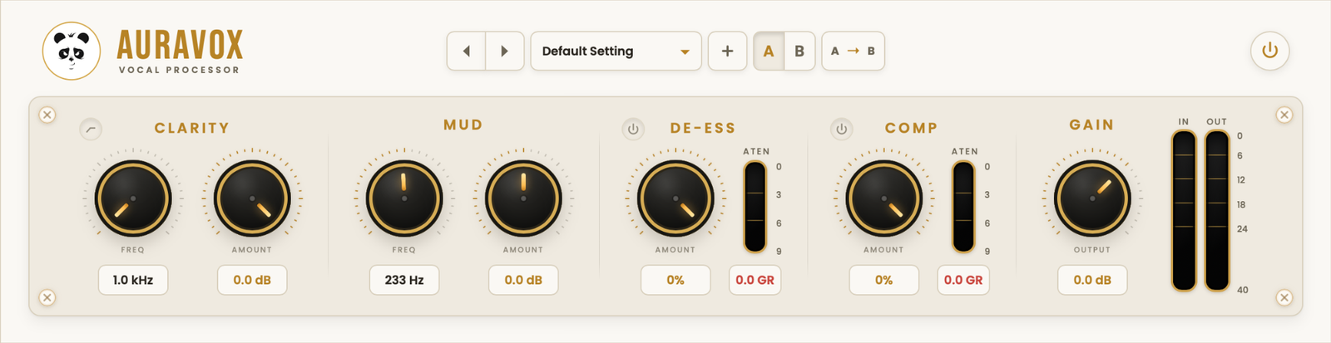Viewport: 1331px width, 343px height.
Task: Toggle the Comp section power button
Action: (841, 129)
